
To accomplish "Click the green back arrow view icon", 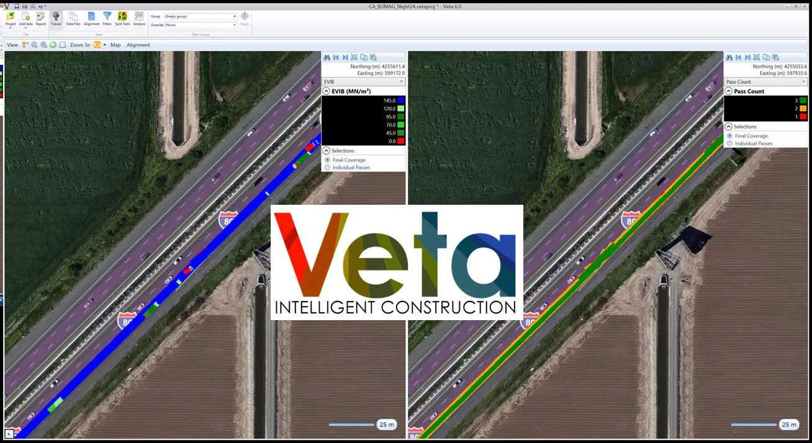I will click(x=53, y=45).
